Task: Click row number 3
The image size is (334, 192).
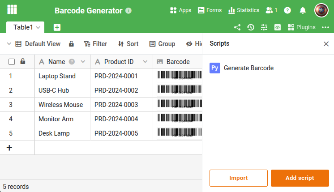Action: point(11,105)
